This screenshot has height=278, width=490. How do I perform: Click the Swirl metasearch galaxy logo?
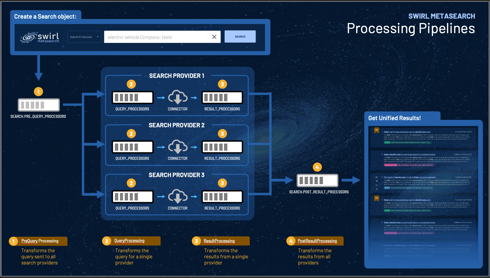tap(39, 37)
